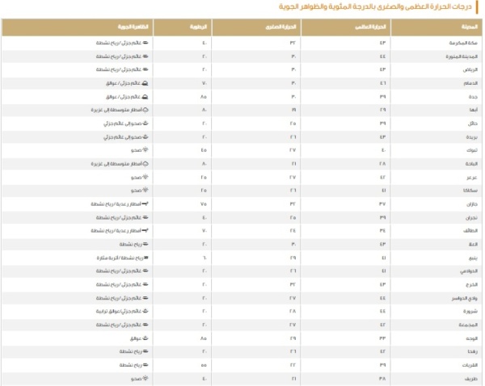Click the sunny icon in the تبوك row

coord(145,150)
